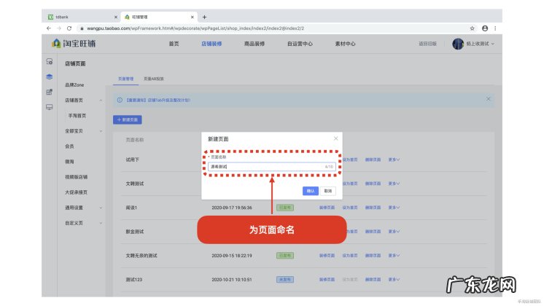Open 素材中心 in top navigation
Image resolution: width=544 pixels, height=306 pixels.
tap(345, 44)
